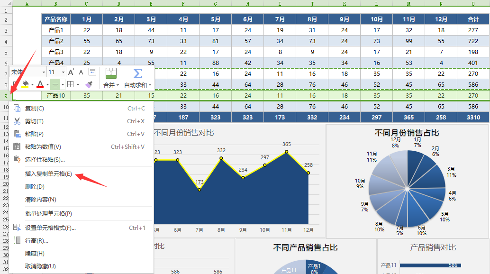
Task: Open the font size 11 dropdown
Action: (63, 72)
